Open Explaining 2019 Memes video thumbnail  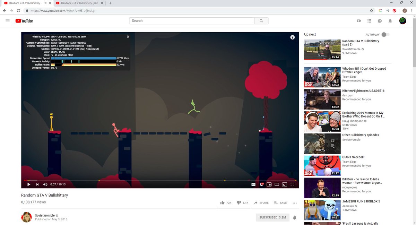[x=322, y=121]
